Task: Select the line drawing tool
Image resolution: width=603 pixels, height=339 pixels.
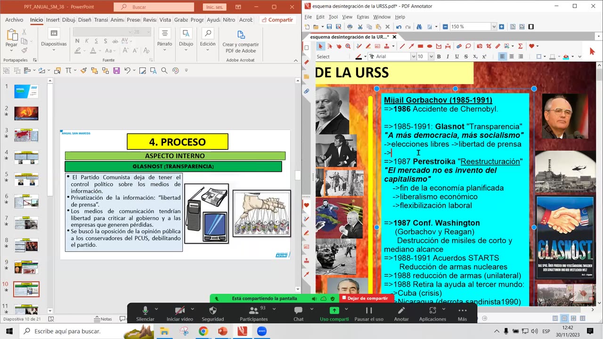Action: coord(402,46)
